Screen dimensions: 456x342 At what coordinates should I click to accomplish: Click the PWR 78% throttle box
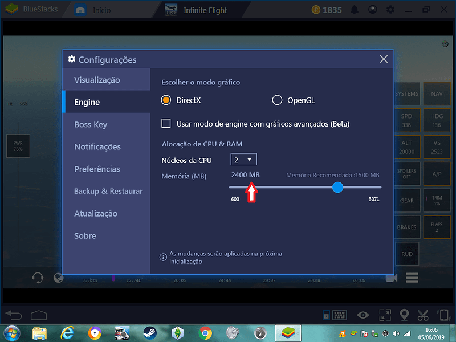[18, 146]
